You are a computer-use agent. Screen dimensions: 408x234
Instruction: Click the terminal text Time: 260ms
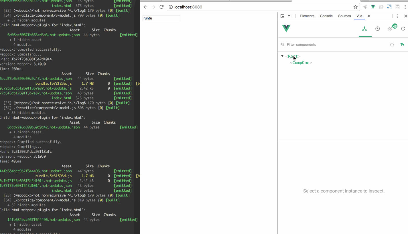(11, 69)
